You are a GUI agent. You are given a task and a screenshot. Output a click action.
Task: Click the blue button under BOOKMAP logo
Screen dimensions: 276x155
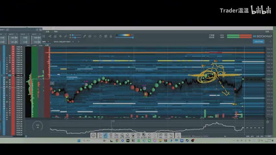click(x=259, y=42)
